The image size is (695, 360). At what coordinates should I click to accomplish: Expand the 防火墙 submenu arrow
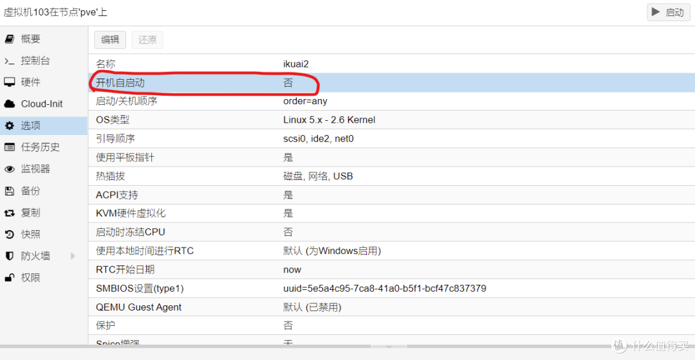click(x=73, y=256)
